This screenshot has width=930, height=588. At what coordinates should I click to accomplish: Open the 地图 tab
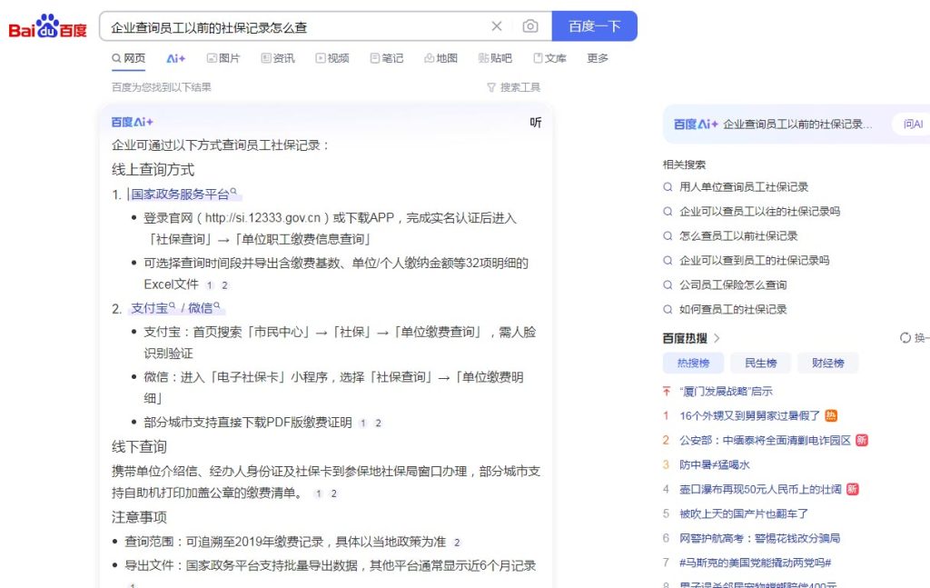tap(440, 58)
